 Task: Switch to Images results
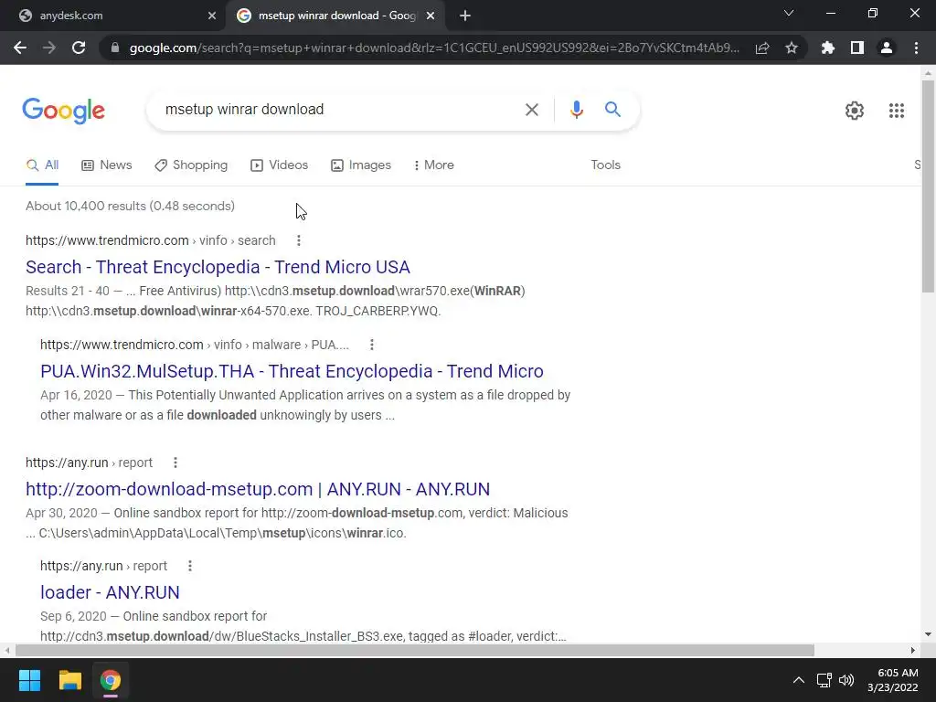point(361,165)
